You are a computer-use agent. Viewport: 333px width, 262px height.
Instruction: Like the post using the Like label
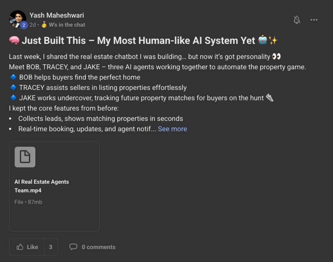[32, 247]
